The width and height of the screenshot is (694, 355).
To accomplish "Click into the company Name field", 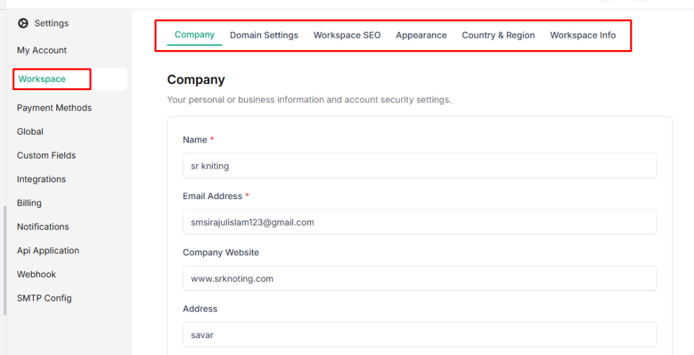I will point(420,165).
